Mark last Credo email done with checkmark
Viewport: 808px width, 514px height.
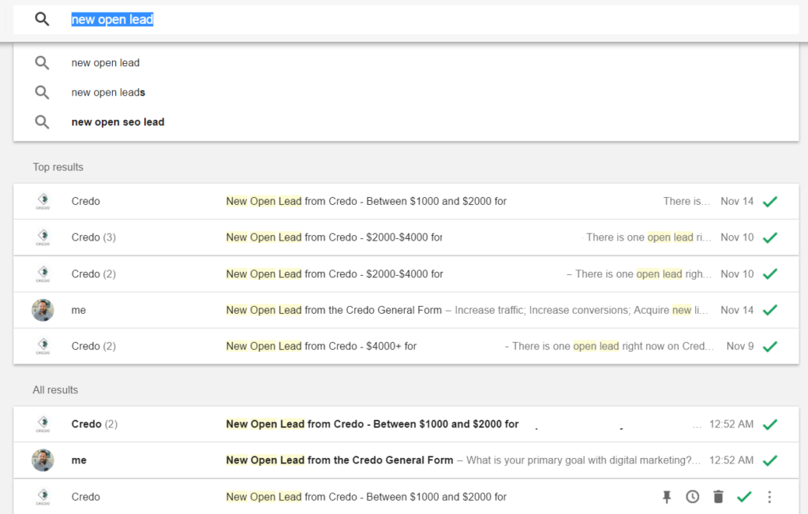click(744, 497)
